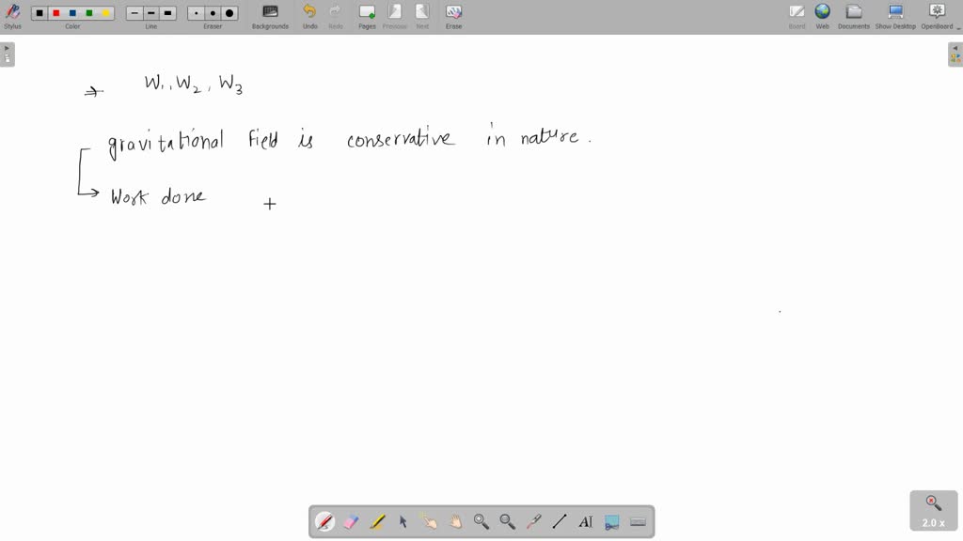This screenshot has width=963, height=541.
Task: Select the Zoom in magnifier tool
Action: click(x=481, y=521)
